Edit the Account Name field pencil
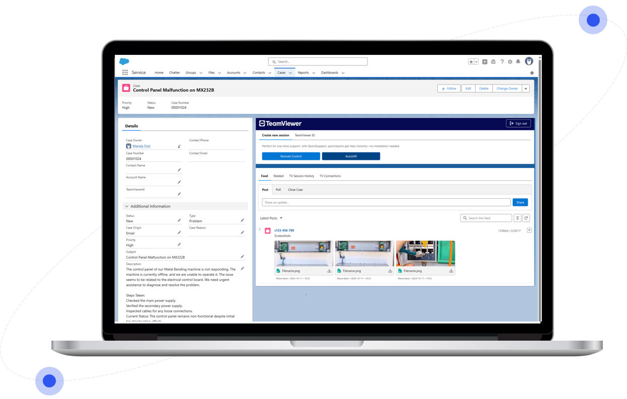The image size is (627, 399). point(179,182)
